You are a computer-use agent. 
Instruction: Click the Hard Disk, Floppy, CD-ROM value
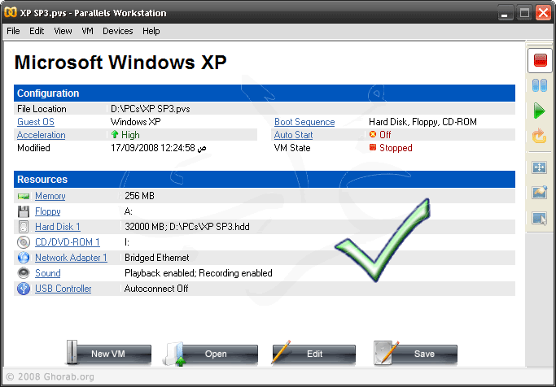(422, 122)
